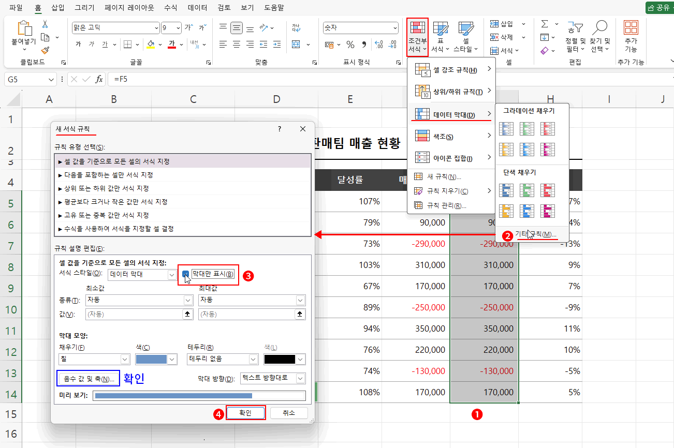Expand the Name Box dropdown arrow
The image size is (674, 448).
(51, 80)
